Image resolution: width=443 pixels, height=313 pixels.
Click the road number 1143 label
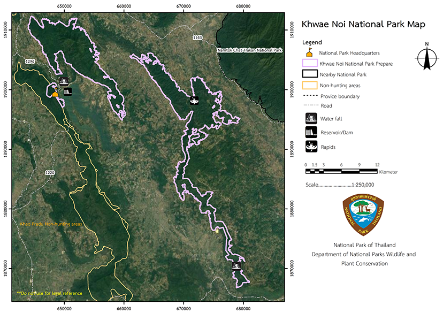pos(198,37)
